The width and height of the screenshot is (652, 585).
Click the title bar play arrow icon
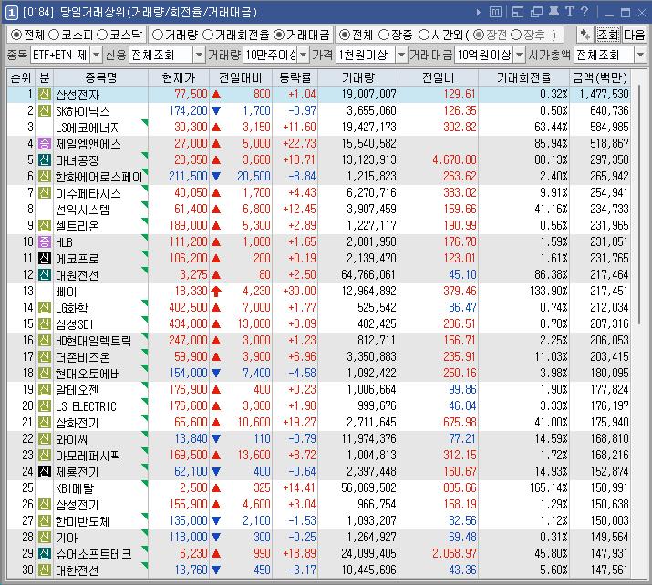click(x=478, y=13)
